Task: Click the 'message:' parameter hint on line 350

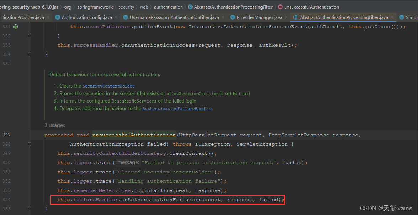Action: pyautogui.click(x=128, y=162)
